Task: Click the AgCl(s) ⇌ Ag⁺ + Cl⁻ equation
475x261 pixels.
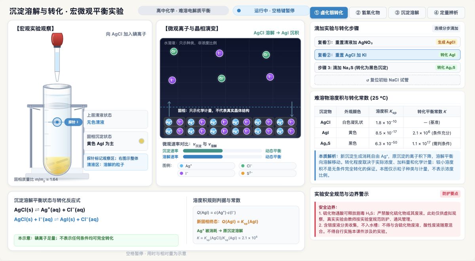Action: click(49, 210)
